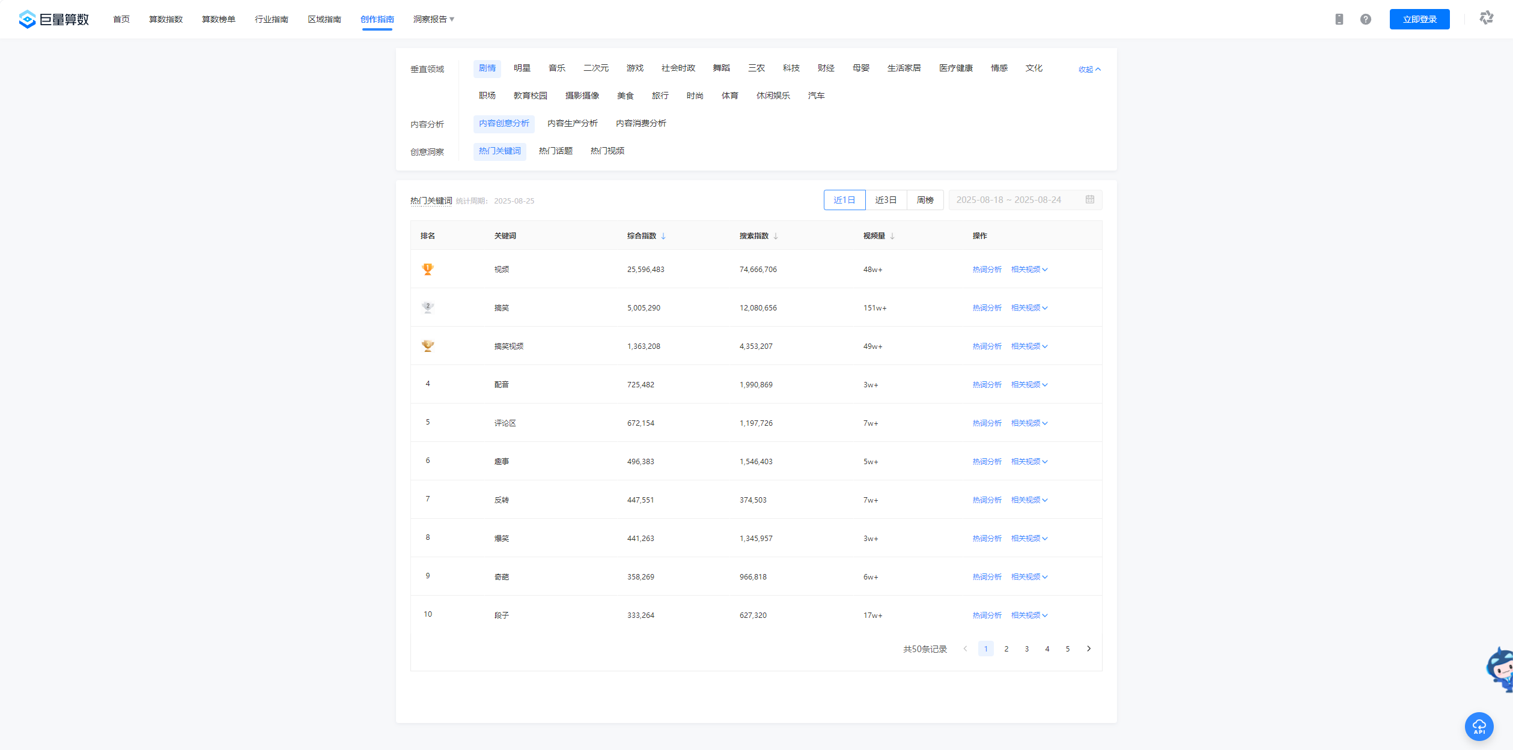
Task: Expand 相关视频 for keyword 搞笑
Action: 1029,308
